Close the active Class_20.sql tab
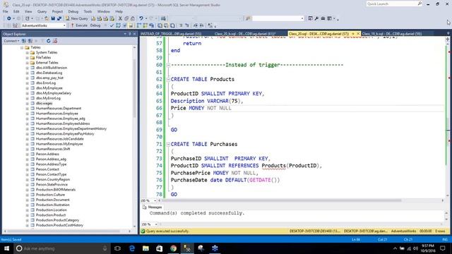The width and height of the screenshot is (452, 254). [x=358, y=34]
